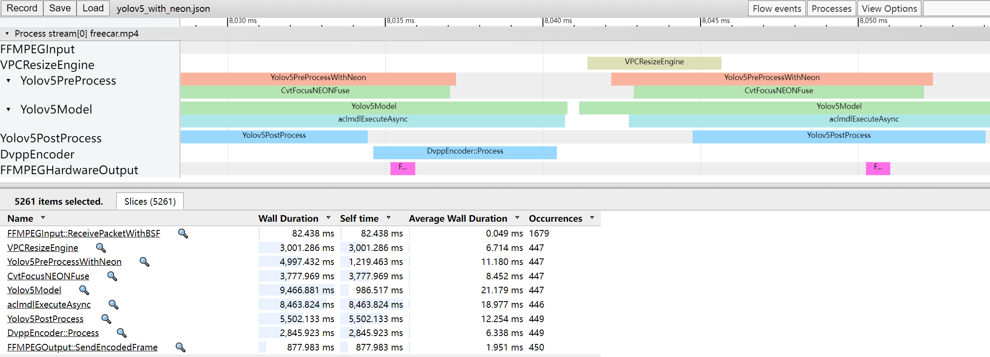Open Wall Duration column sort dropdown

pos(328,218)
